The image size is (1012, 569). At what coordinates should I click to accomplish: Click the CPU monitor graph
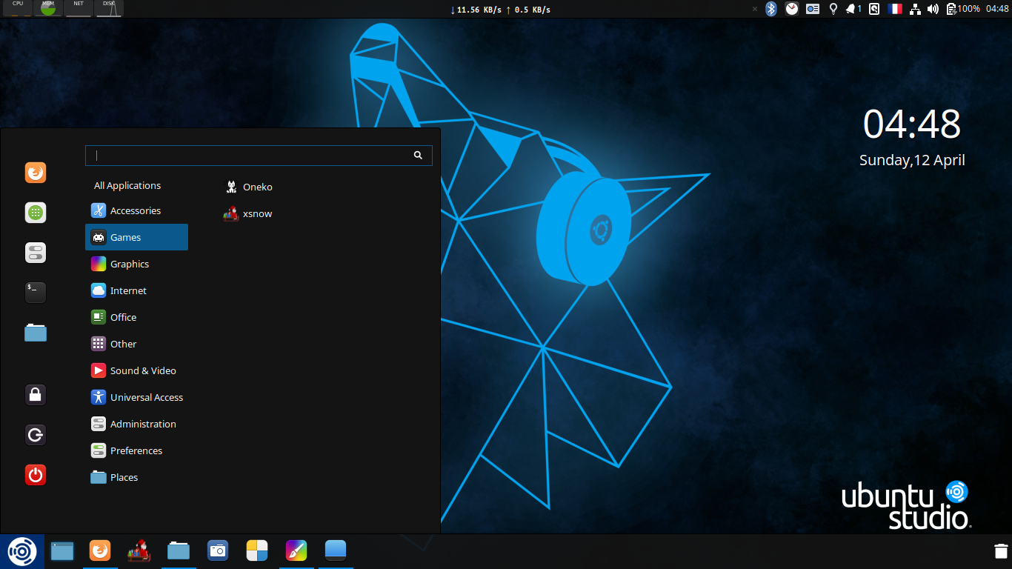tap(18, 9)
